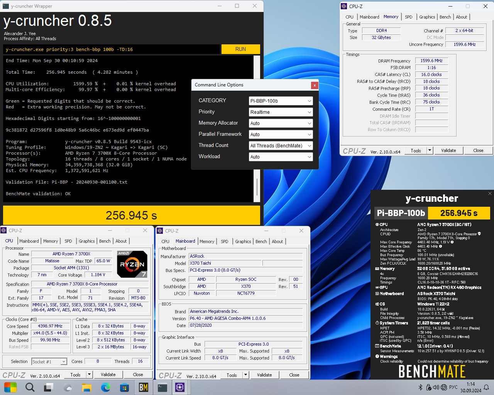Switch to BenchMate taskbar app
The image size is (494, 395).
(x=143, y=387)
